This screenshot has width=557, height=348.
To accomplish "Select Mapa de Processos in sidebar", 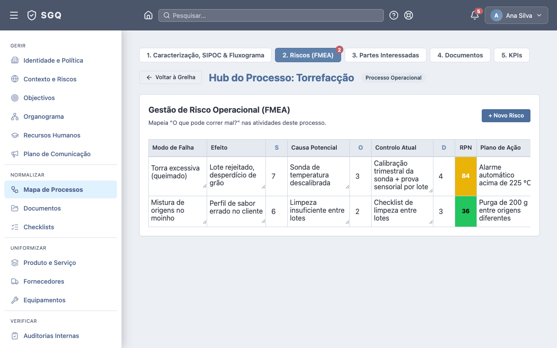I will tap(60, 190).
